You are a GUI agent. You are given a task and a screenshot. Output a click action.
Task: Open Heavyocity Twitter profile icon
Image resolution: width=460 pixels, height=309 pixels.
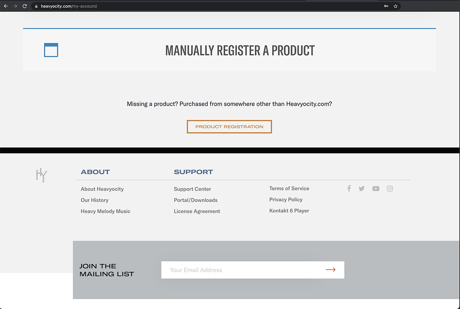[361, 188]
